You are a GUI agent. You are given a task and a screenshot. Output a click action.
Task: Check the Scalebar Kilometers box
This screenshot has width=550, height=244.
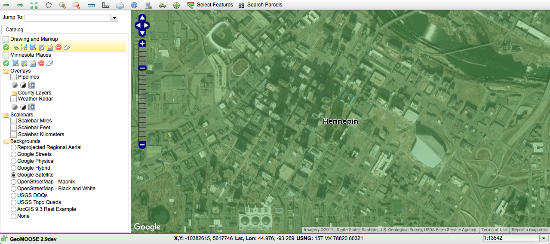[13, 134]
